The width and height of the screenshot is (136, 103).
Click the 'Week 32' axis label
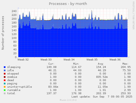(23, 60)
